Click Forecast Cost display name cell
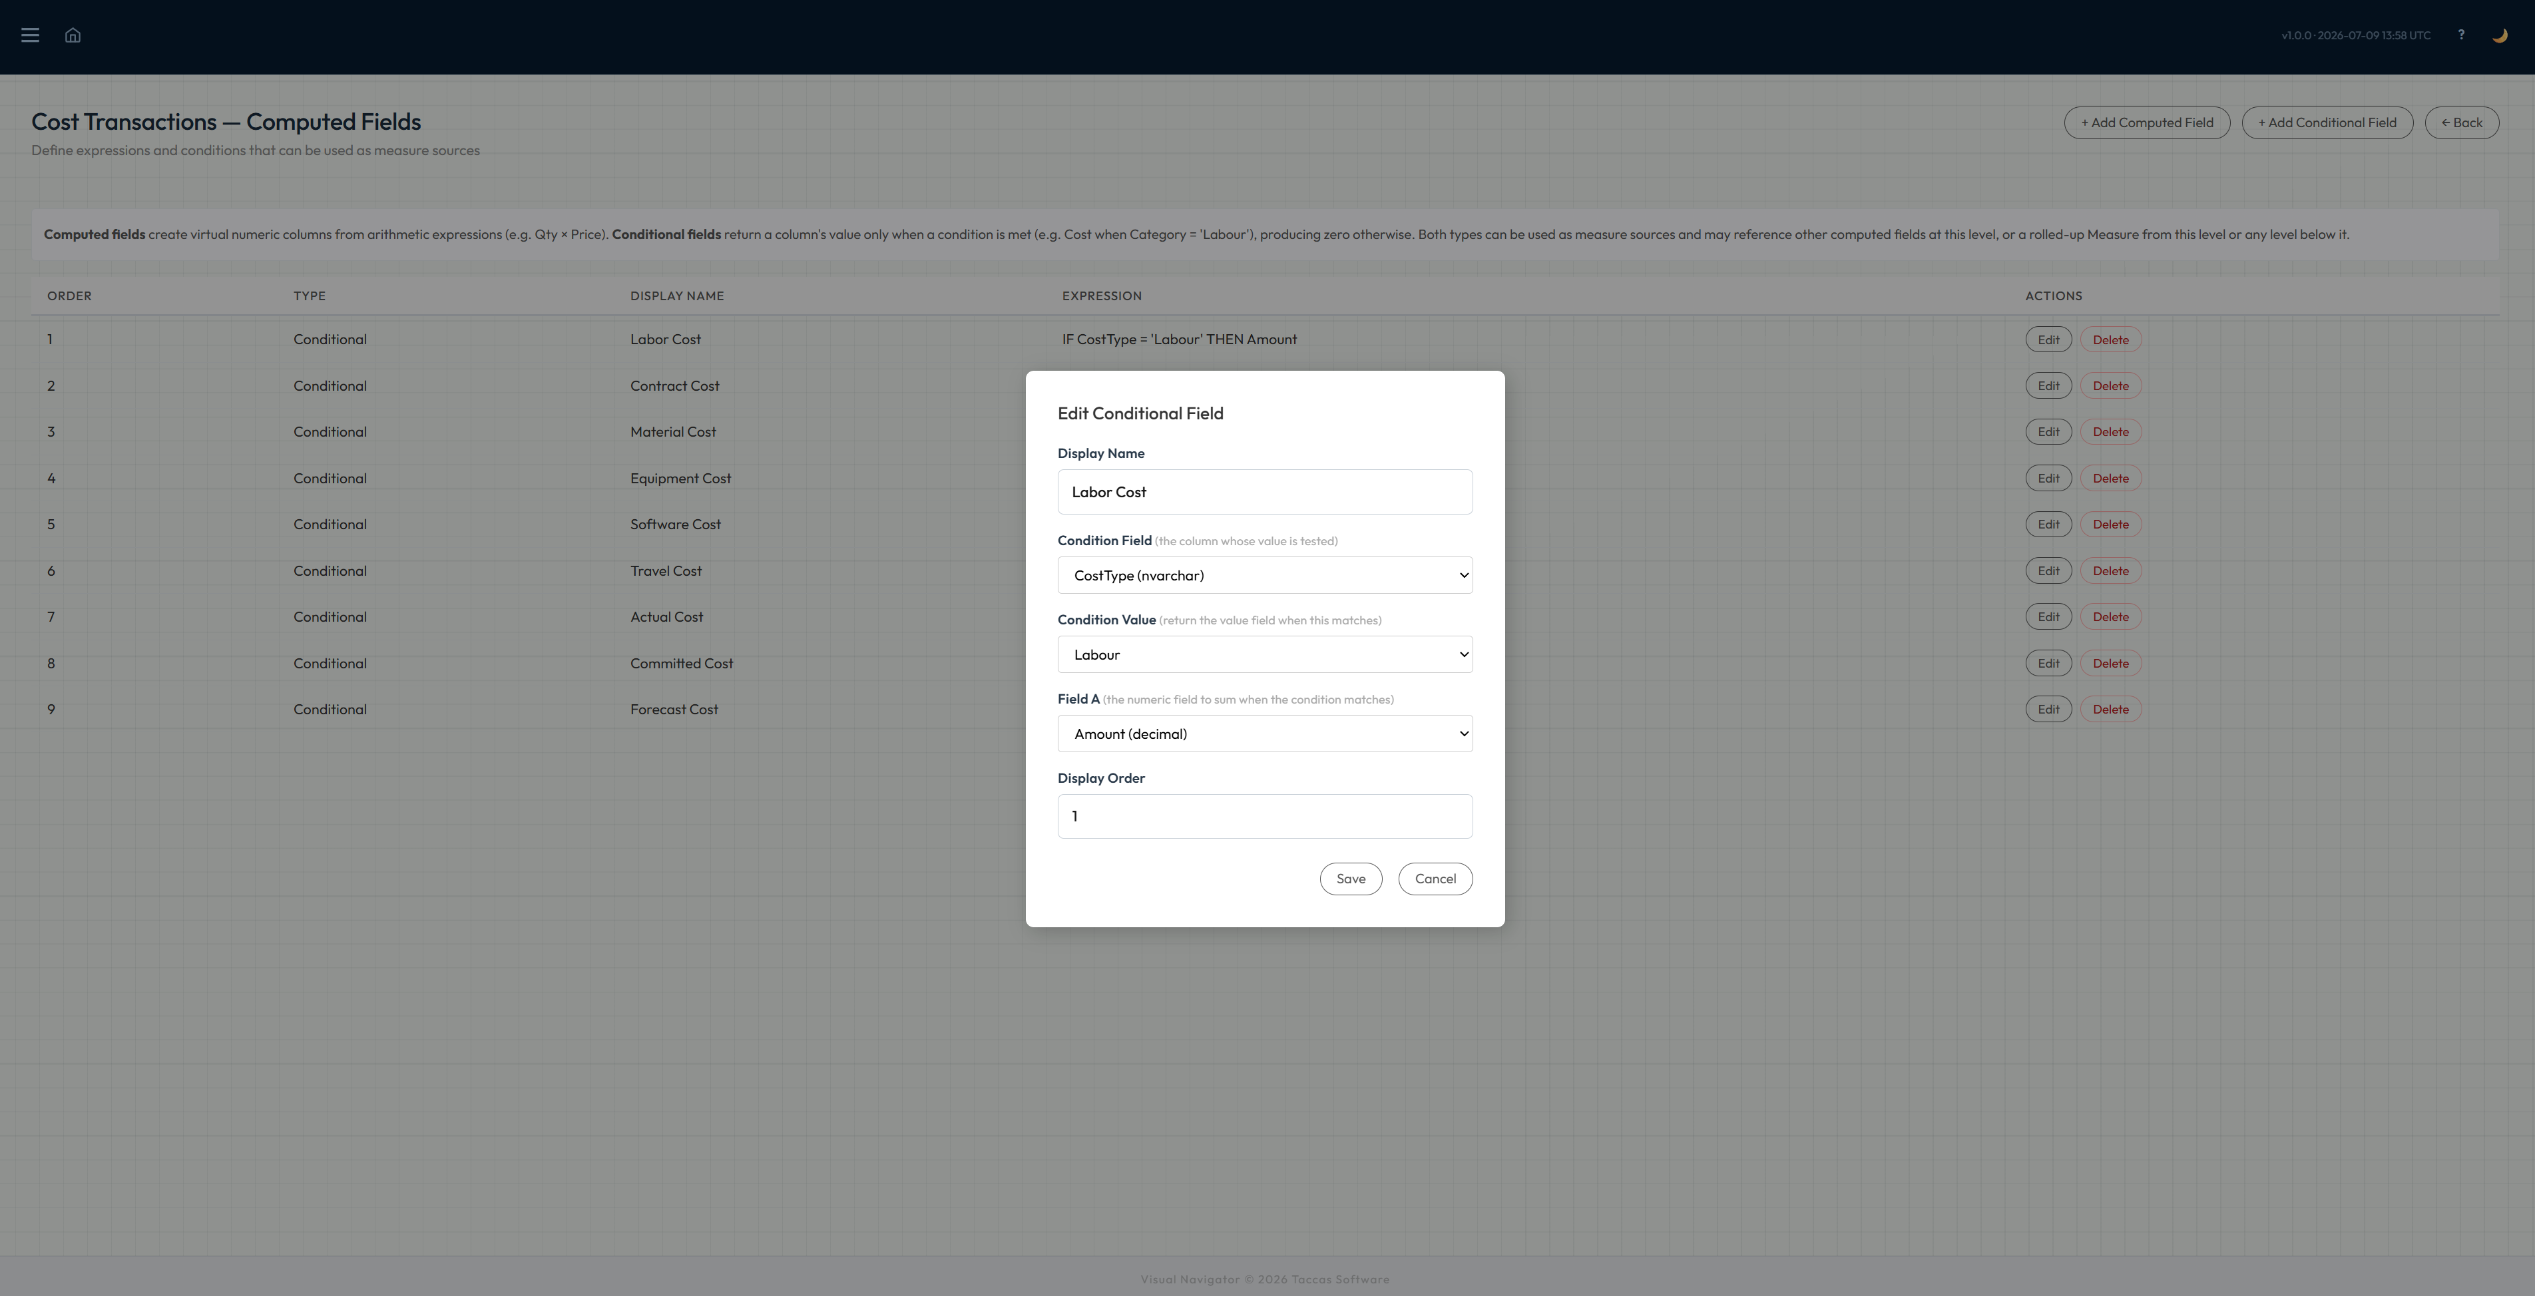 click(x=674, y=710)
